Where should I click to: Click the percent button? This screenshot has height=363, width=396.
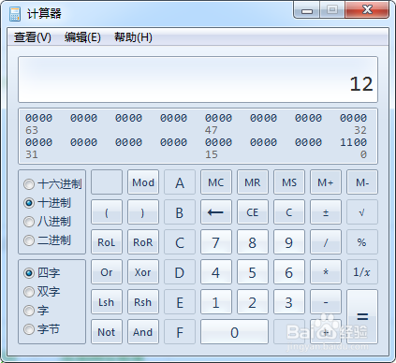point(362,242)
